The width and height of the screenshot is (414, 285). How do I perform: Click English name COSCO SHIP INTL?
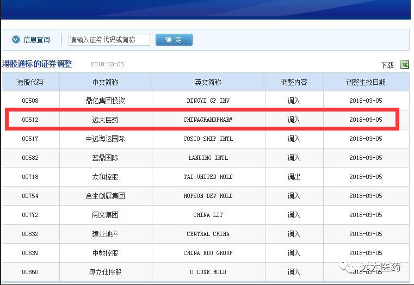point(208,139)
